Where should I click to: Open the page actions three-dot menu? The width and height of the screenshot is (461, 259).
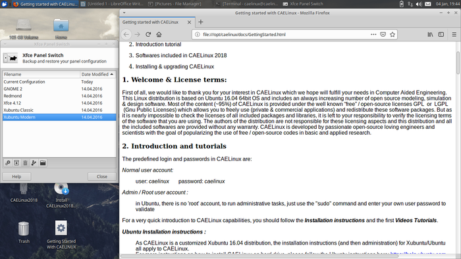(x=373, y=34)
